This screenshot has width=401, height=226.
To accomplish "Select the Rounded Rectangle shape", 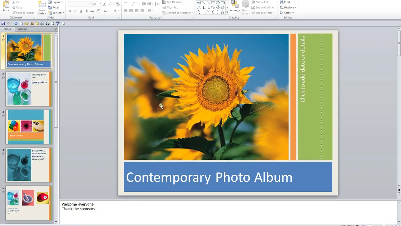I will coord(222,3).
